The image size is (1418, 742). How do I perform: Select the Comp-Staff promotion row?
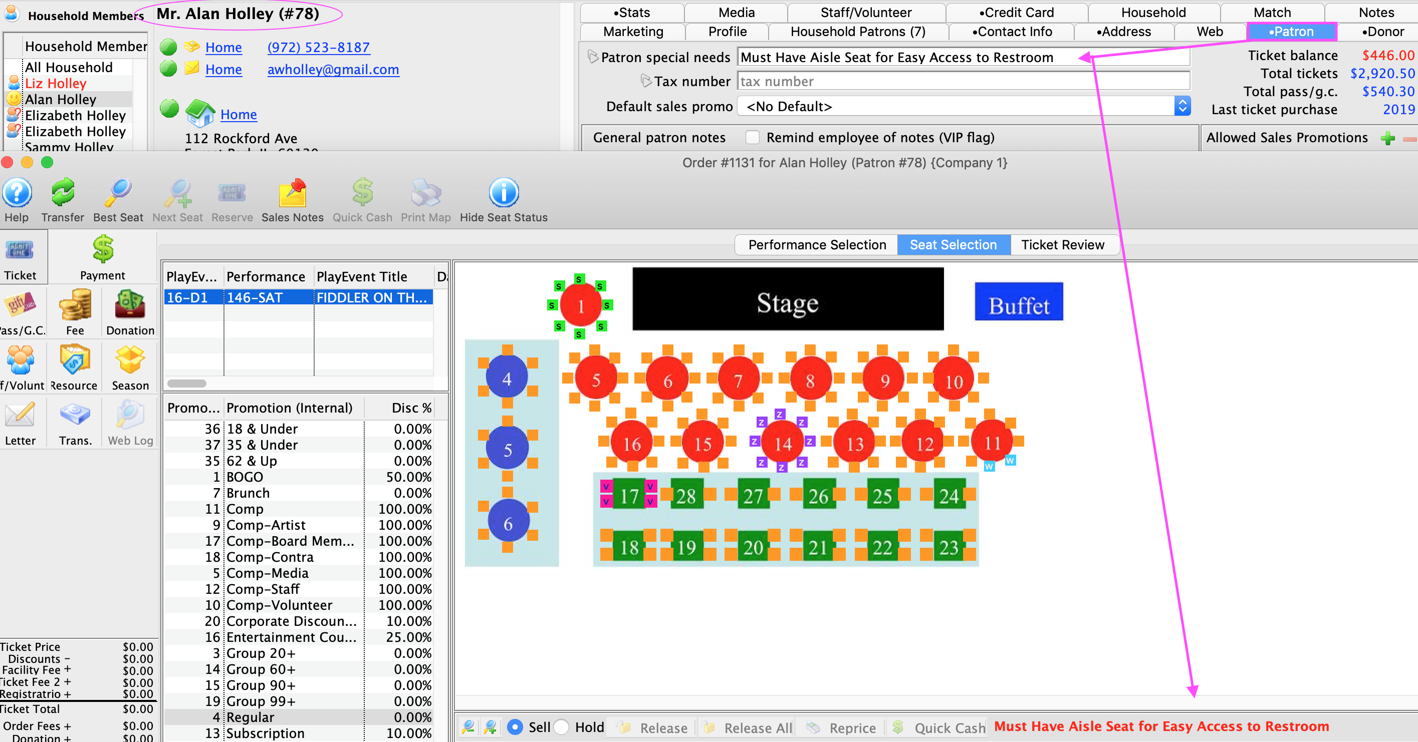point(299,589)
